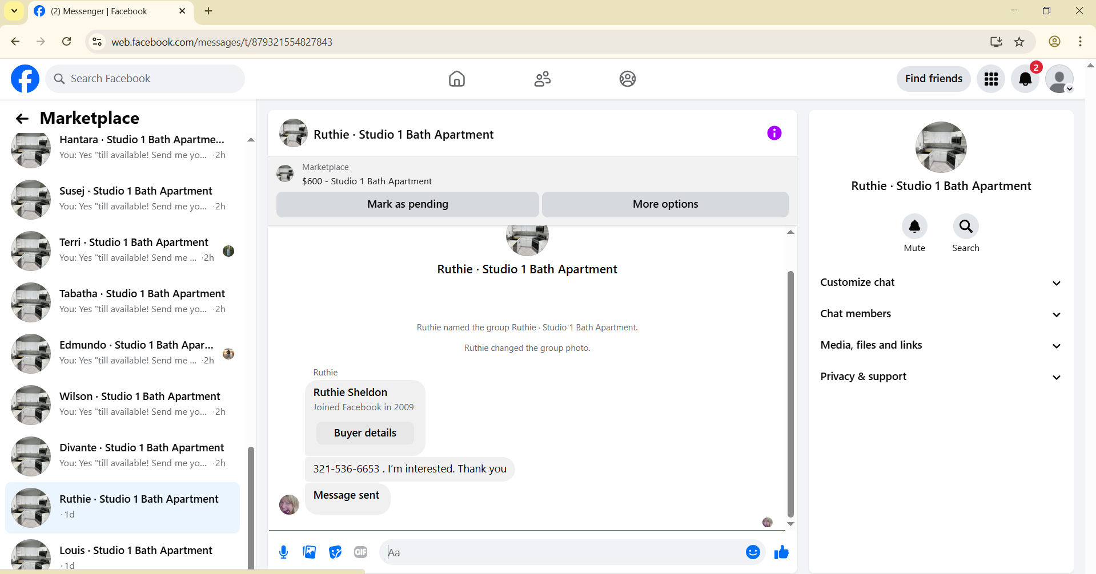
Task: Open conversation info purple icon
Action: [774, 133]
